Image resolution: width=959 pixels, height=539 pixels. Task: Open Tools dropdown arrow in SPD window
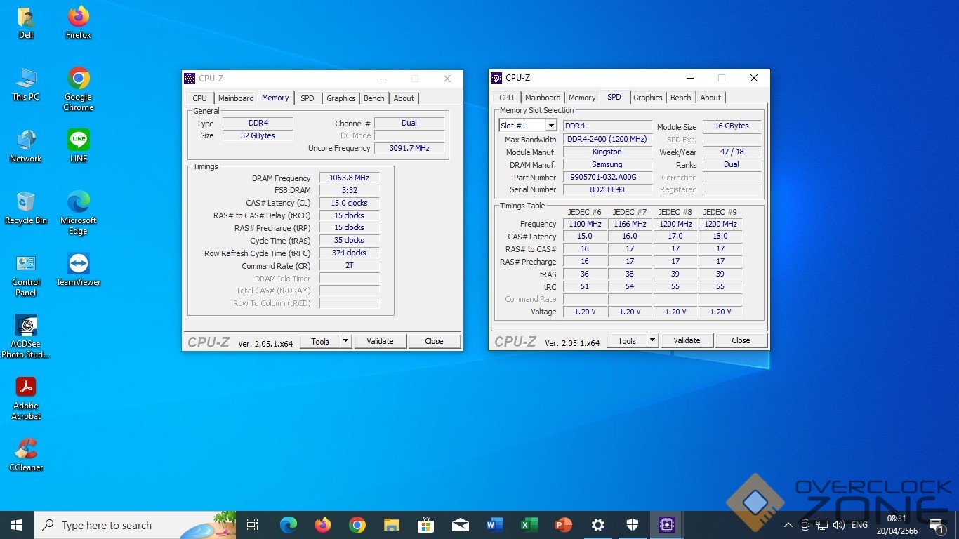652,340
